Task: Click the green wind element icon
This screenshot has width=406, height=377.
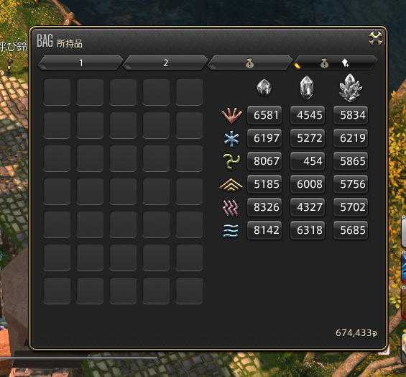Action: [231, 161]
